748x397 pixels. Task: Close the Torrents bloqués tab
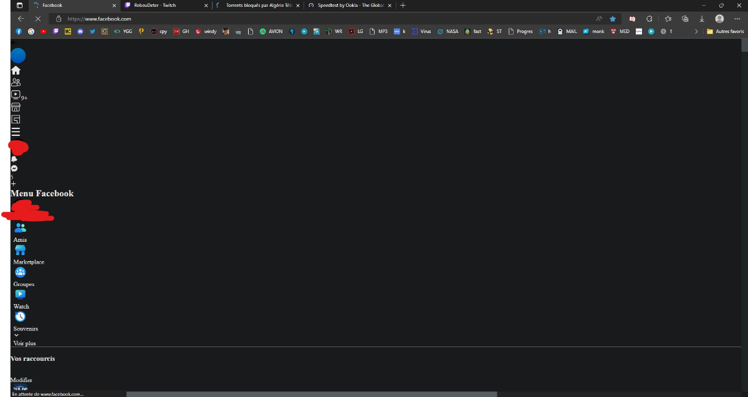[297, 5]
